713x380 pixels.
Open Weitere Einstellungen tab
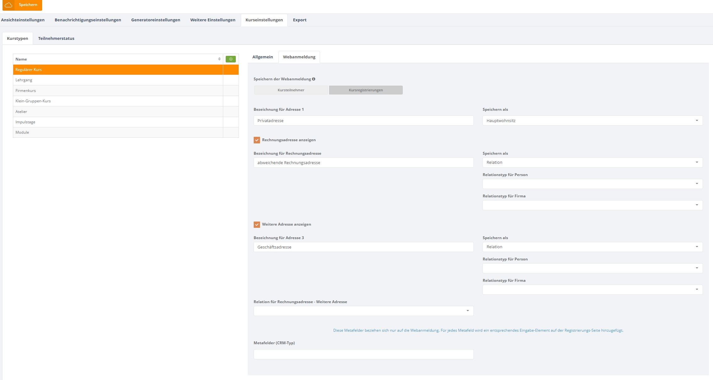click(213, 20)
